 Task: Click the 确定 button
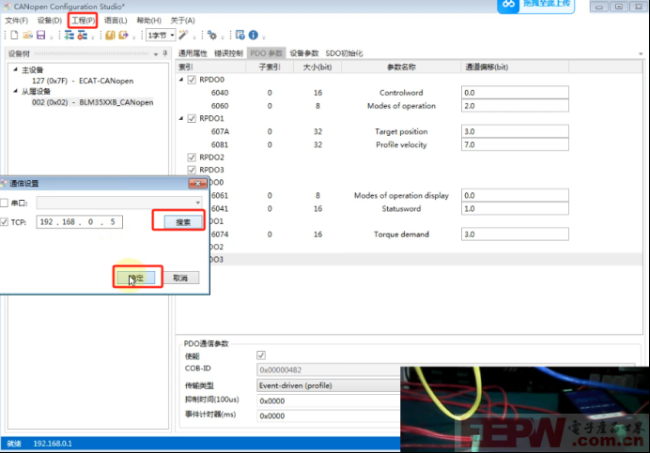[136, 278]
